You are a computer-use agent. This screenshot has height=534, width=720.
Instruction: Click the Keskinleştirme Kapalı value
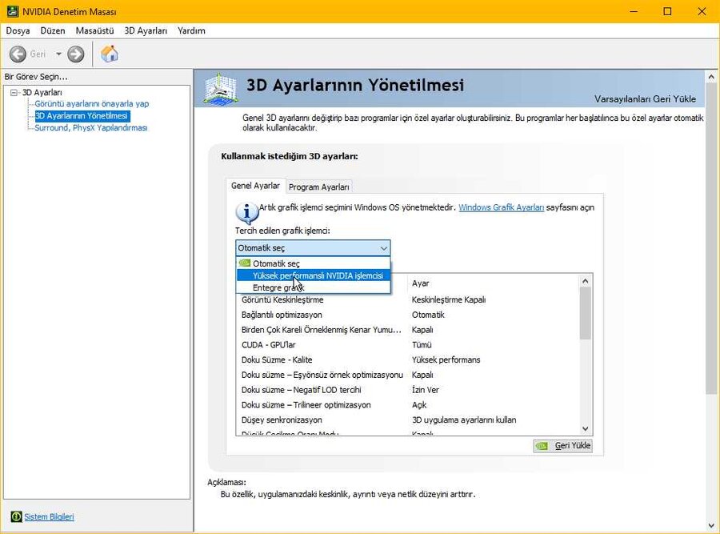[449, 299]
